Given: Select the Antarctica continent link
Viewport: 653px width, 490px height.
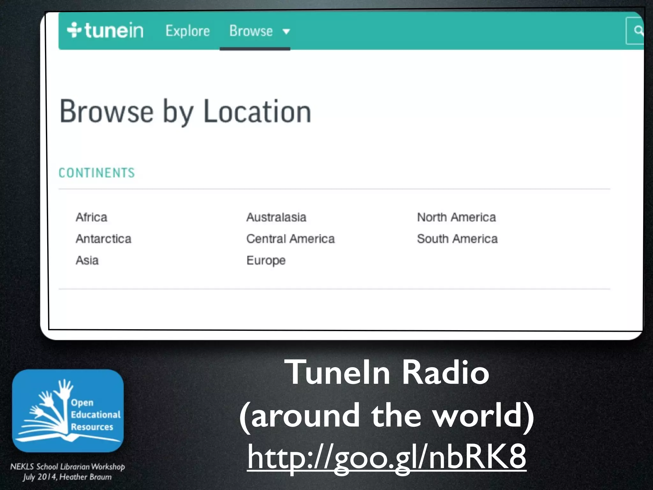Looking at the screenshot, I should click(x=103, y=239).
